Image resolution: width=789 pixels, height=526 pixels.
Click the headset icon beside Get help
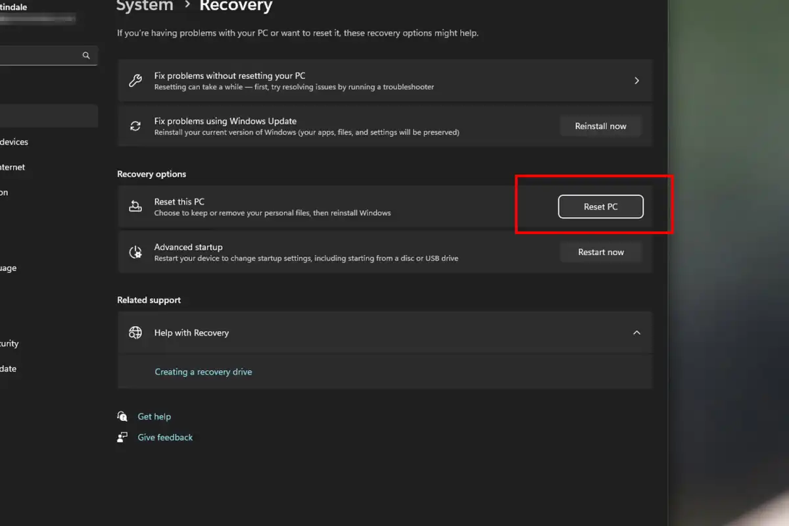(x=122, y=417)
